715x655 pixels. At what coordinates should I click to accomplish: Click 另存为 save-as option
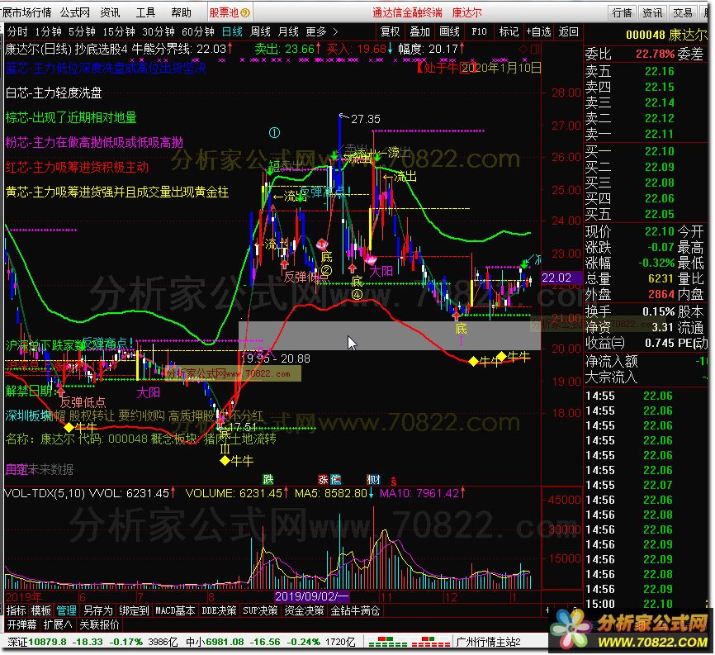tap(97, 610)
